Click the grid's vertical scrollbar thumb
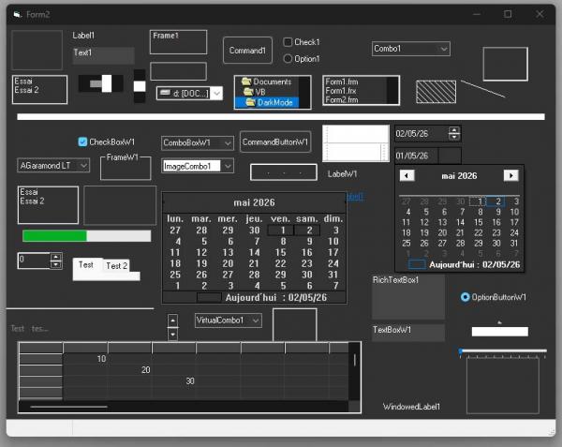The width and height of the screenshot is (562, 447). point(354,360)
